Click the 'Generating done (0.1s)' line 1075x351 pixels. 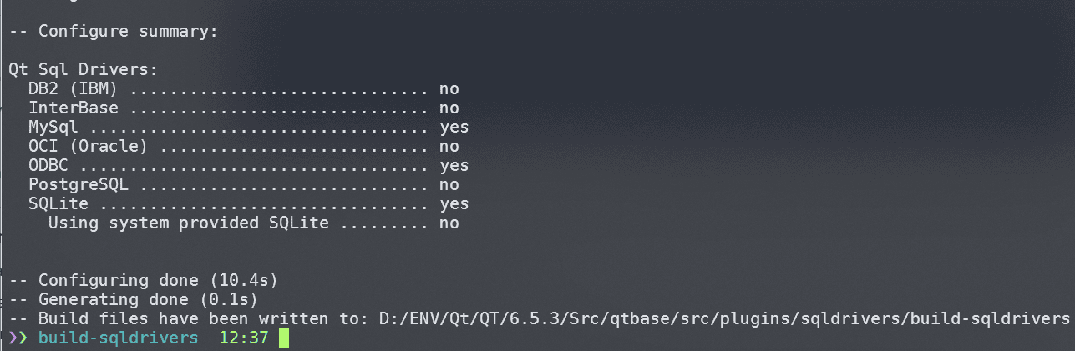point(133,299)
